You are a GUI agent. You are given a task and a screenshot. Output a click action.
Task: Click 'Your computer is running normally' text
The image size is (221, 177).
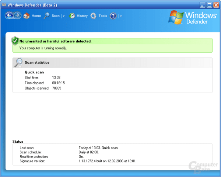[43, 48]
